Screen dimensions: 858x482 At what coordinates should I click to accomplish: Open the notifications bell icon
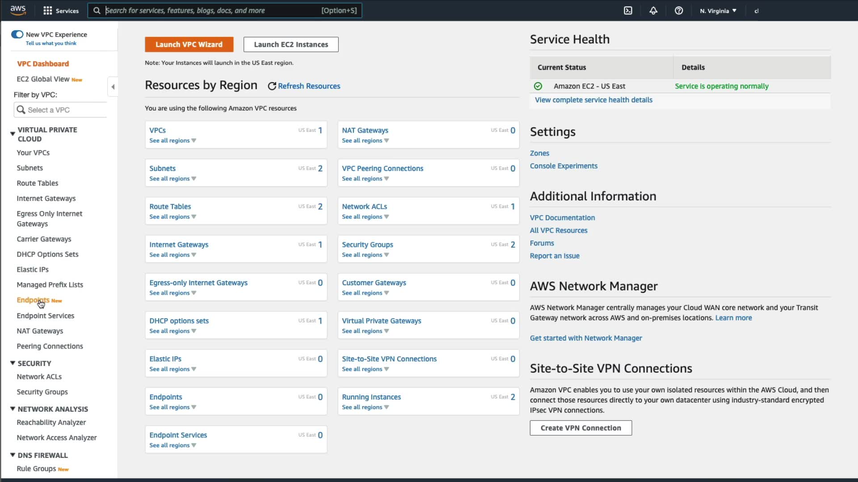tap(653, 11)
